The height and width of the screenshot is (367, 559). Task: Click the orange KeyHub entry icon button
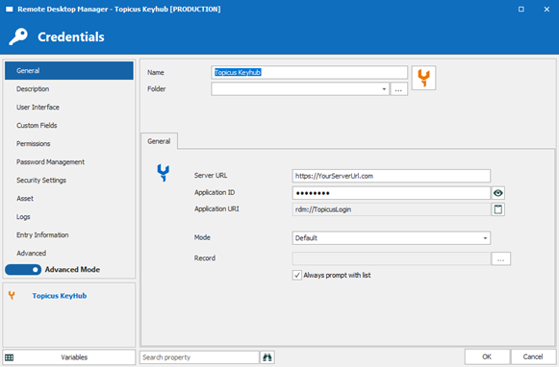pyautogui.click(x=423, y=78)
